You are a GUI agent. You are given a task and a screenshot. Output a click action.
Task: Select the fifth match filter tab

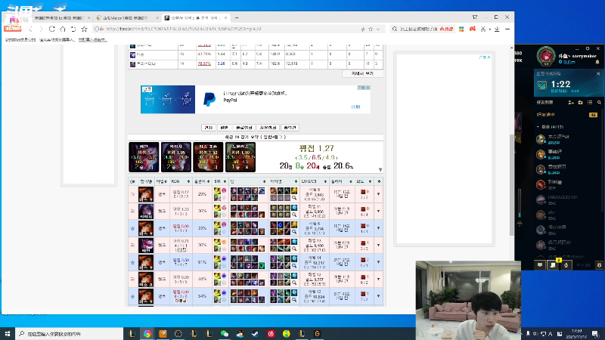[290, 128]
